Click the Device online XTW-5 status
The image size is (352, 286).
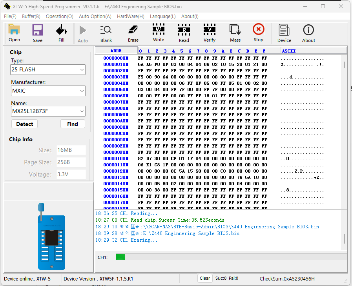[x=27, y=279]
